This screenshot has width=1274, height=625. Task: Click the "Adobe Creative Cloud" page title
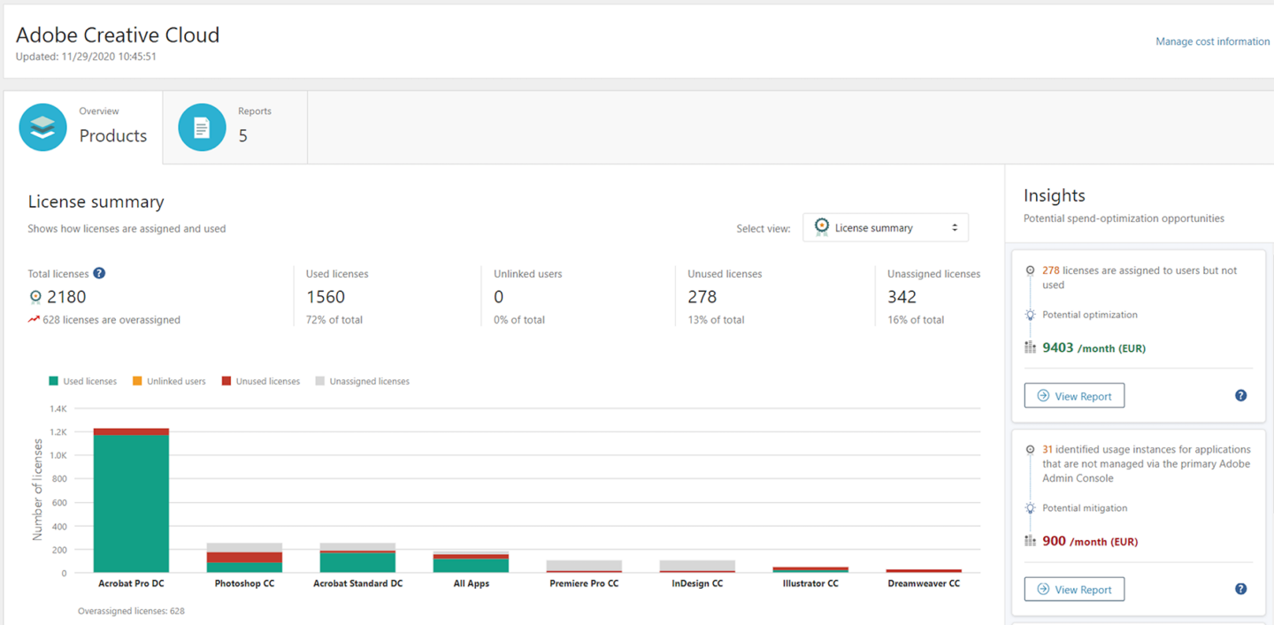coord(118,34)
